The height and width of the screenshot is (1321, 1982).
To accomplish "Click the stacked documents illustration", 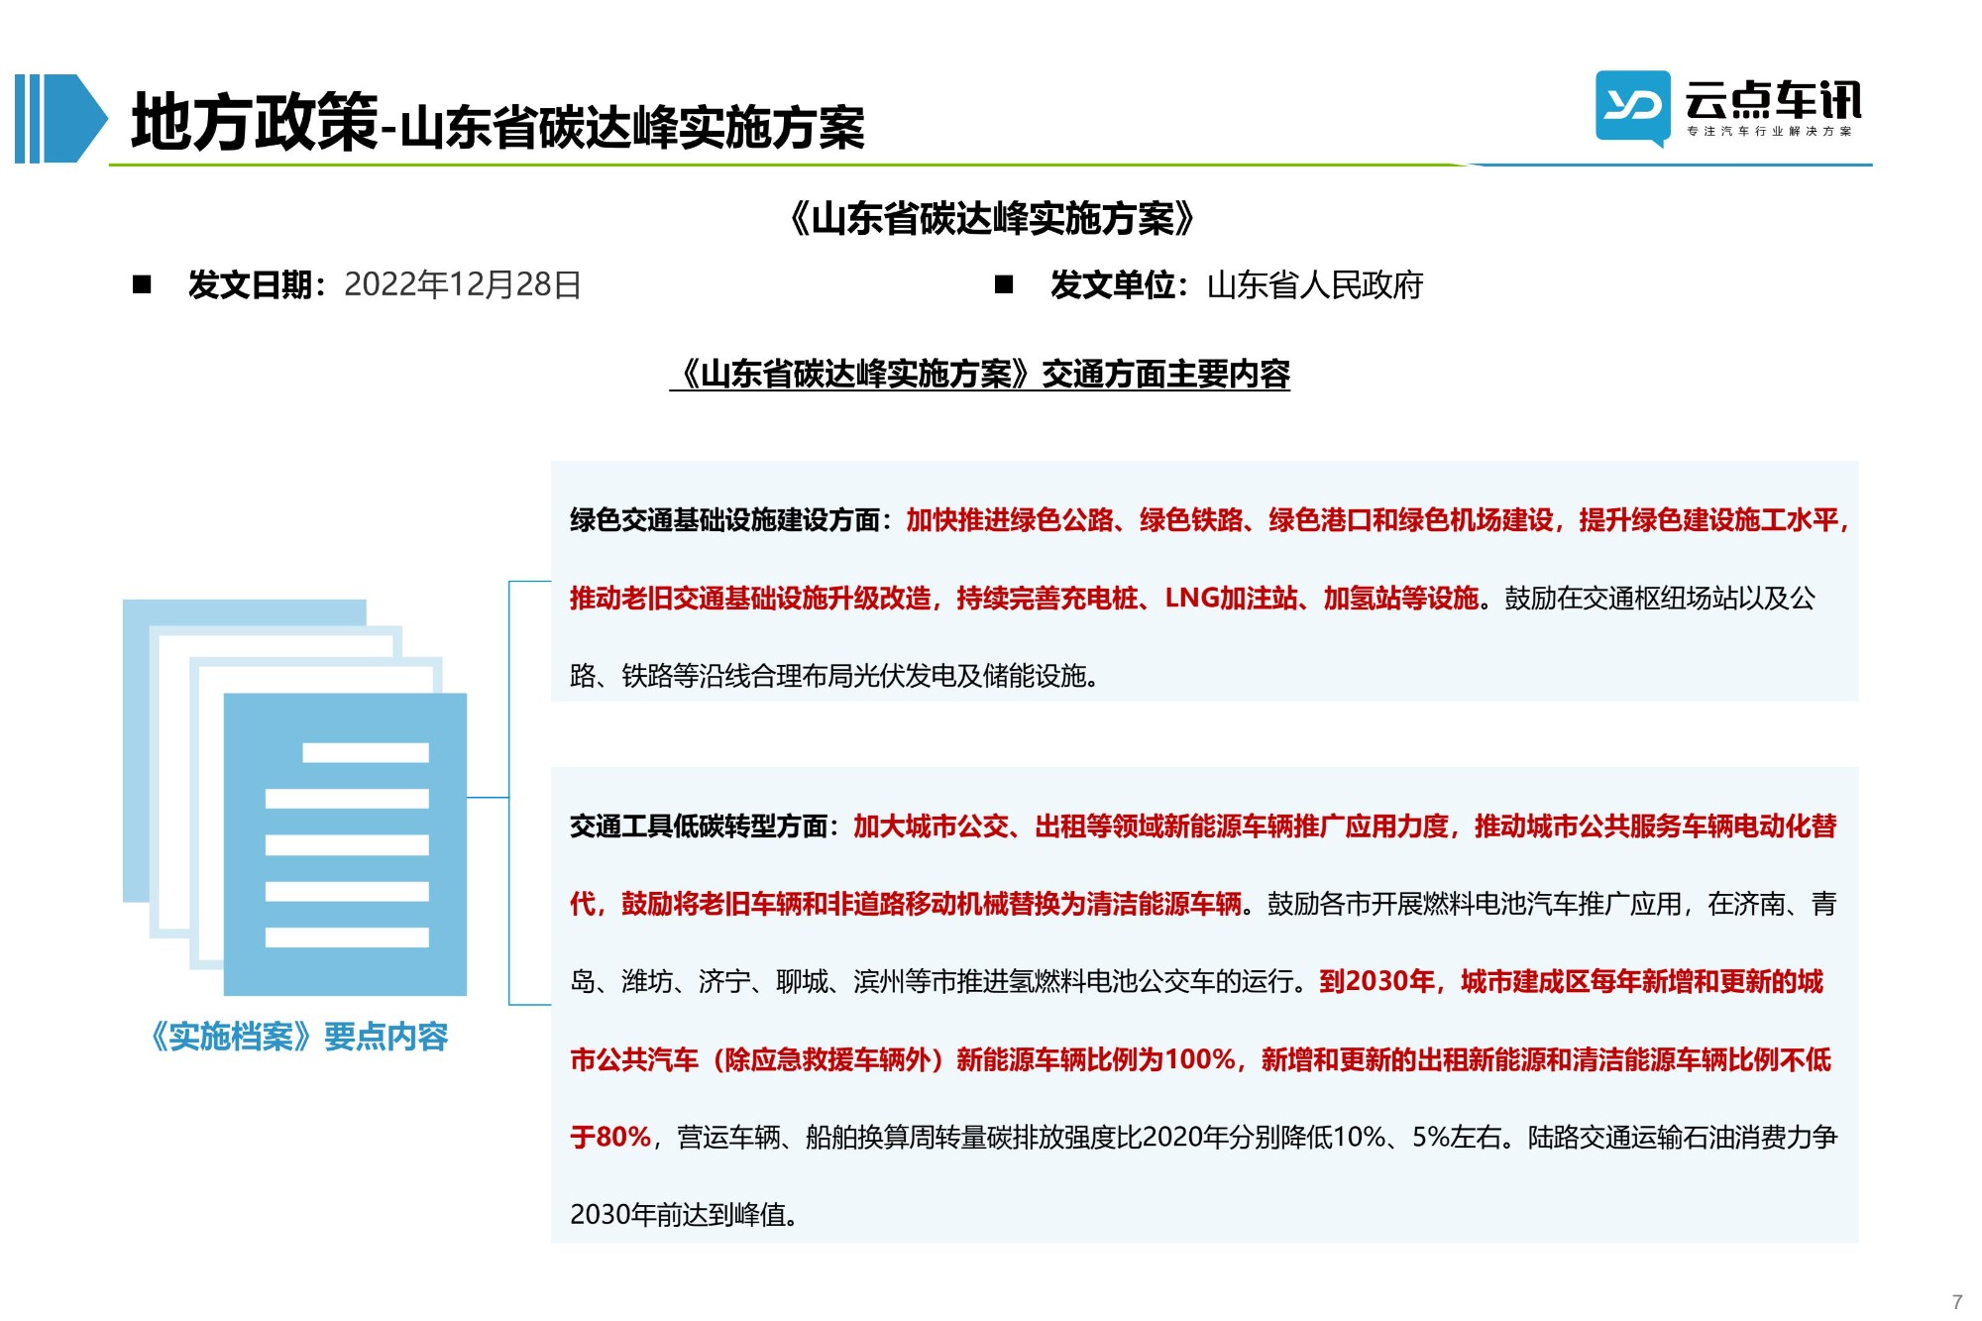I will tap(294, 797).
